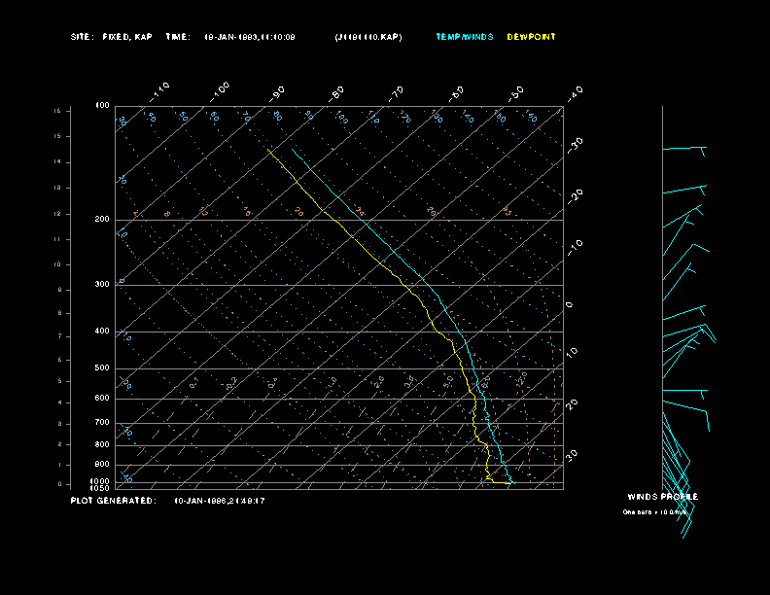Click the SITE: FIXED, KAP header text
Image resolution: width=770 pixels, height=595 pixels.
[113, 37]
